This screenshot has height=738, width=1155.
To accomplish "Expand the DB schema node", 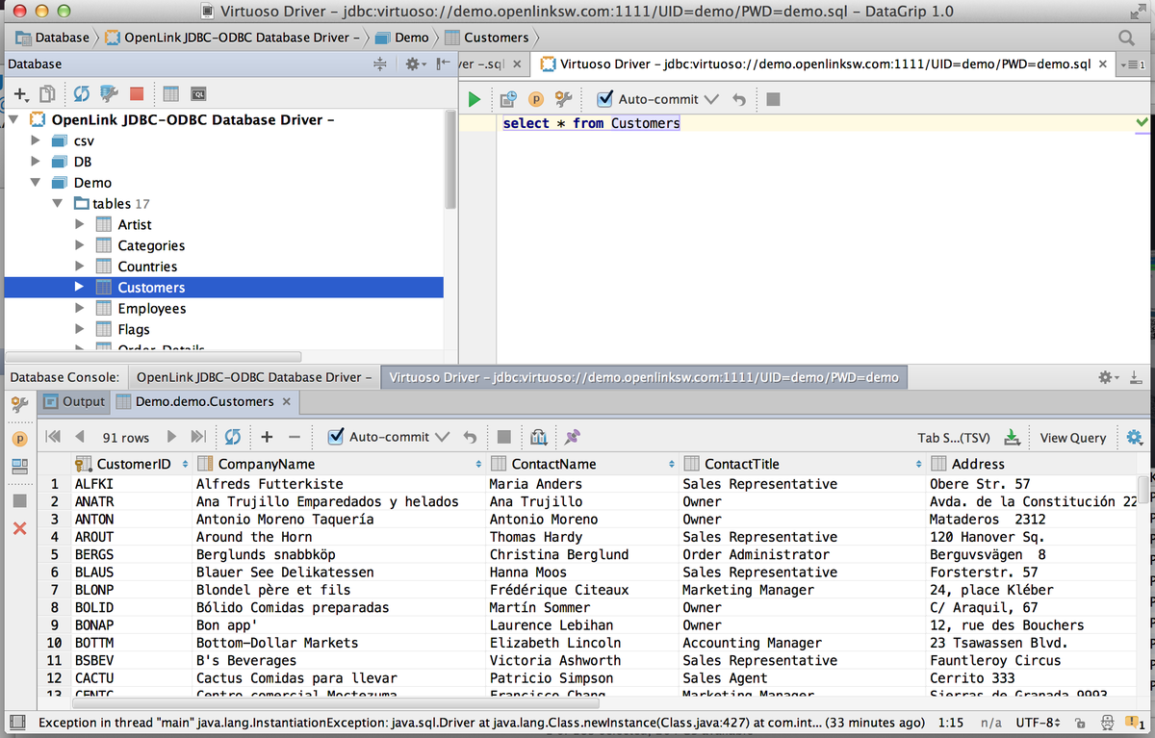I will [36, 162].
